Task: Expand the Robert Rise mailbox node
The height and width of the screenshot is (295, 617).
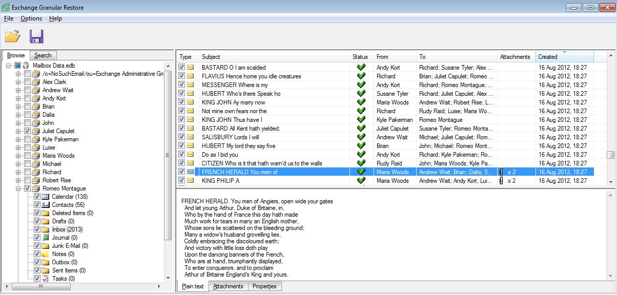Action: pos(18,180)
